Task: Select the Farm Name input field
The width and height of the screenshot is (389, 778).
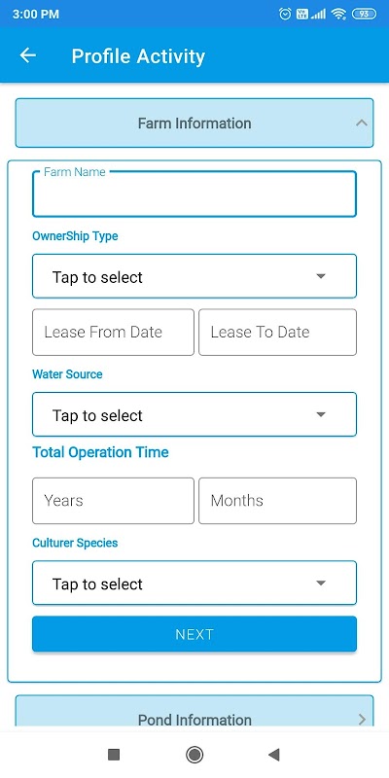Action: tap(194, 194)
